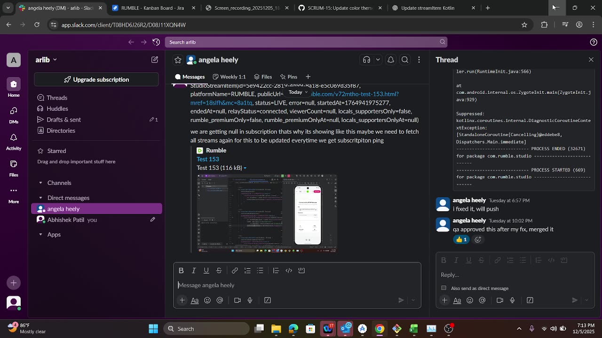
Task: Toggle the thumbs-up reaction on thread reply
Action: click(461, 239)
